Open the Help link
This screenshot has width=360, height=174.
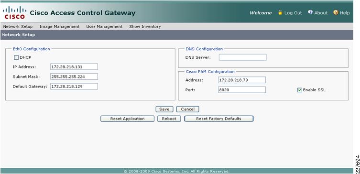click(x=345, y=13)
